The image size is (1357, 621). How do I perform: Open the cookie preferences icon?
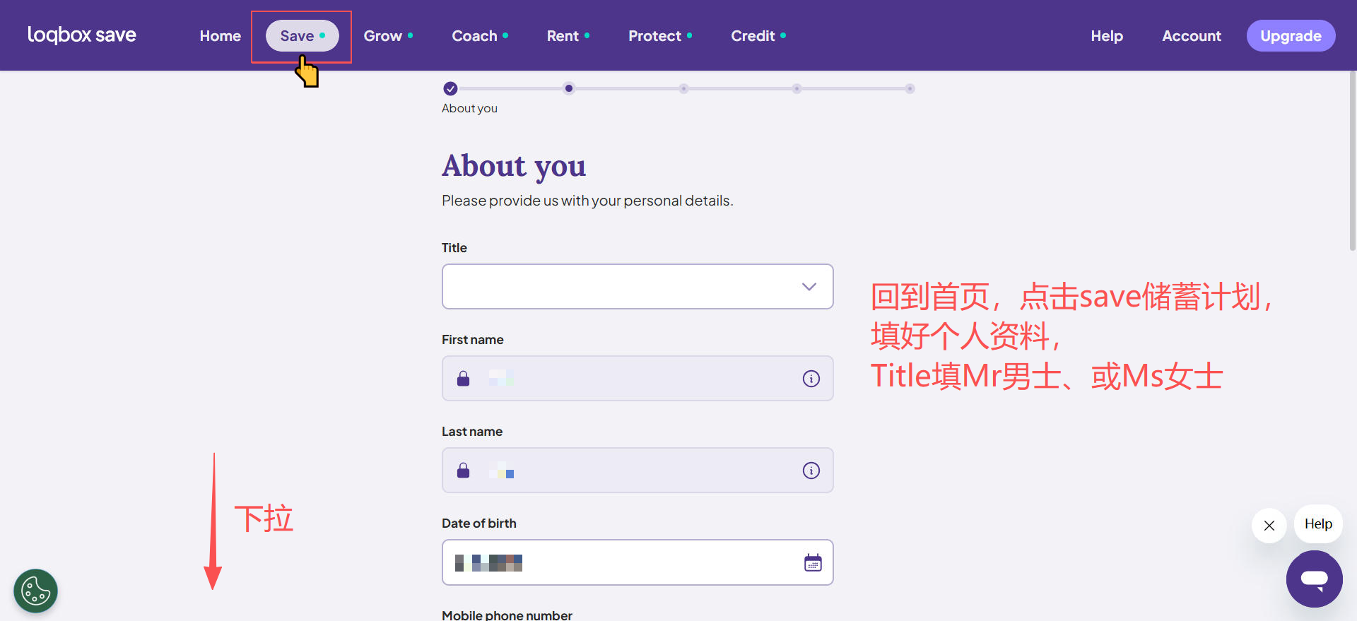tap(35, 591)
